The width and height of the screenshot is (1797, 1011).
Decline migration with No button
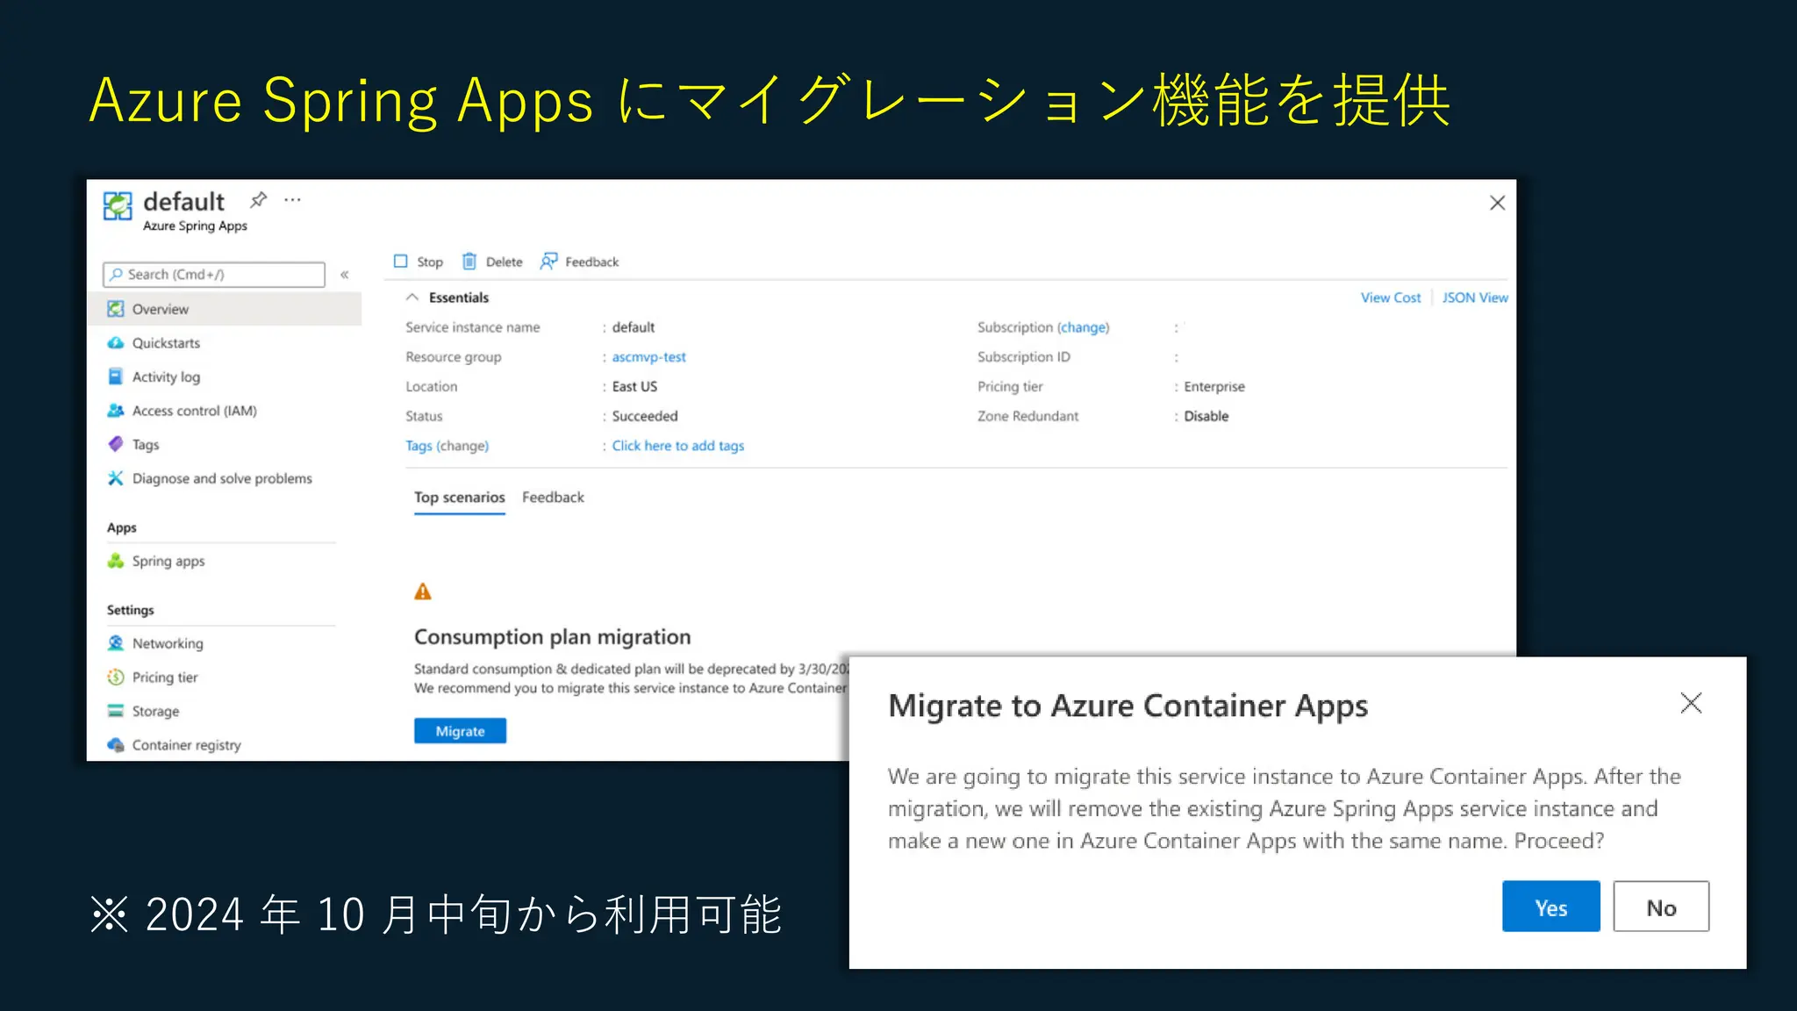(1661, 907)
